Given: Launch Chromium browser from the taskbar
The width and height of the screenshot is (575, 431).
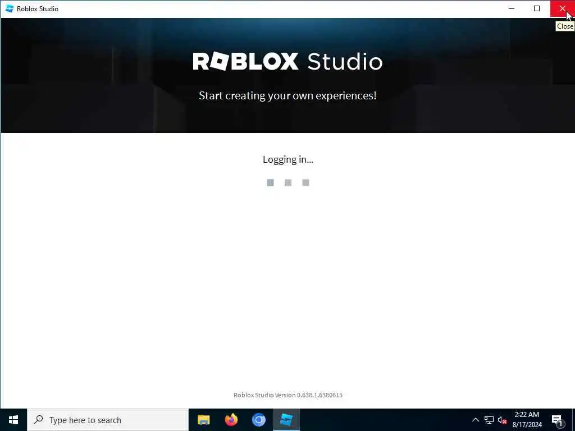Looking at the screenshot, I should 258,420.
